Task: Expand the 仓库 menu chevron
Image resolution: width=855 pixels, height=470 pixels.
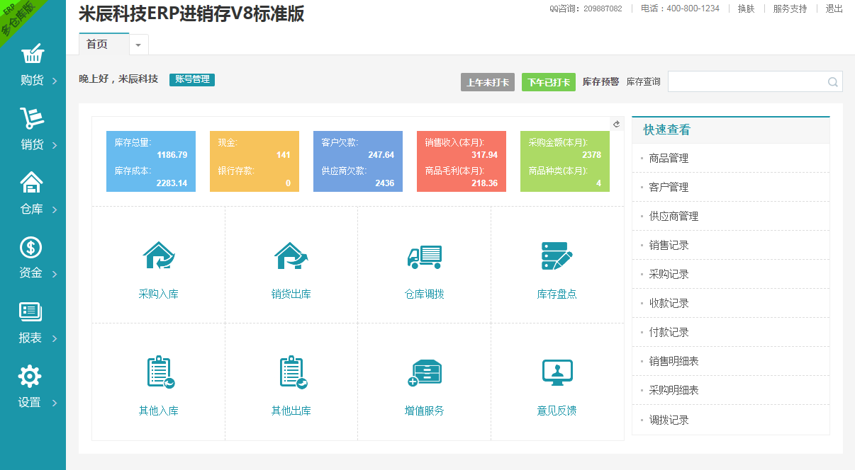Action: click(55, 210)
